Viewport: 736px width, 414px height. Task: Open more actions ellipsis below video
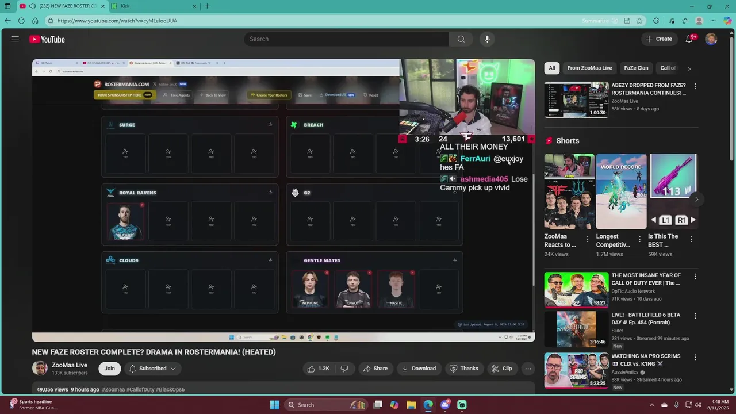(528, 369)
